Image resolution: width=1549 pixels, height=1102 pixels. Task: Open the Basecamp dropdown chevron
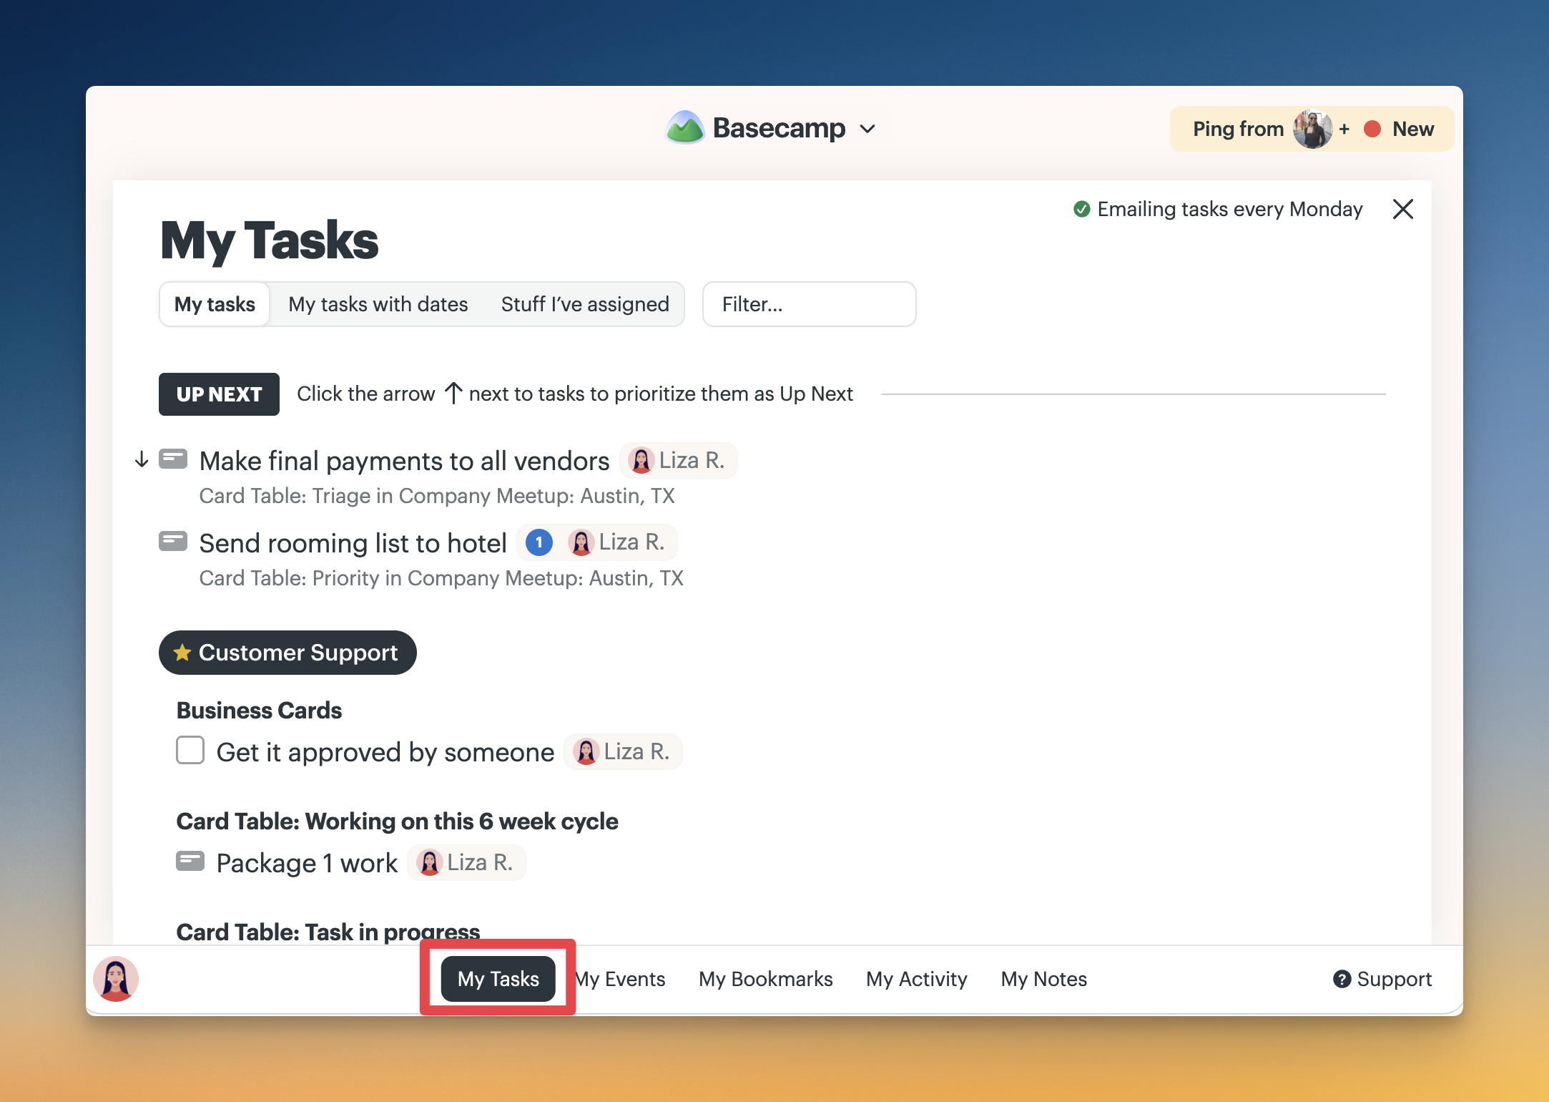pyautogui.click(x=867, y=130)
